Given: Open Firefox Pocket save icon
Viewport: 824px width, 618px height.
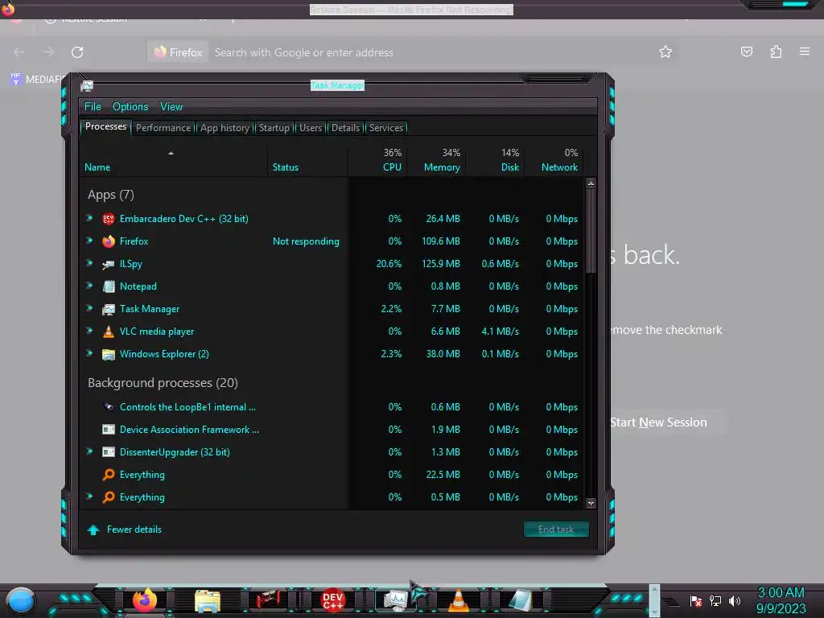Looking at the screenshot, I should point(746,51).
